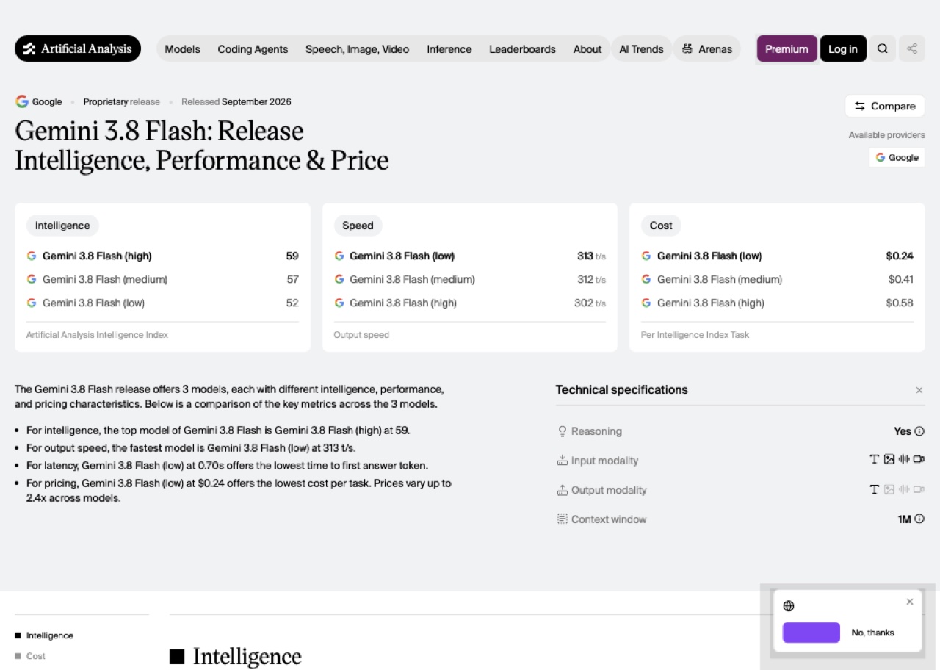Viewport: 940px width, 670px height.
Task: Click the greyed video icon in Output modality
Action: pyautogui.click(x=919, y=489)
